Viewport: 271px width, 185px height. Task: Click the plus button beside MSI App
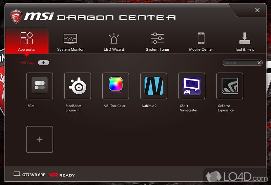[44, 63]
